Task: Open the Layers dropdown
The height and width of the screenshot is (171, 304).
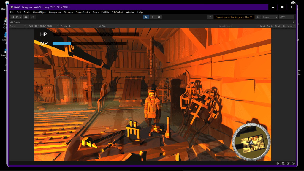Action: coord(270,17)
